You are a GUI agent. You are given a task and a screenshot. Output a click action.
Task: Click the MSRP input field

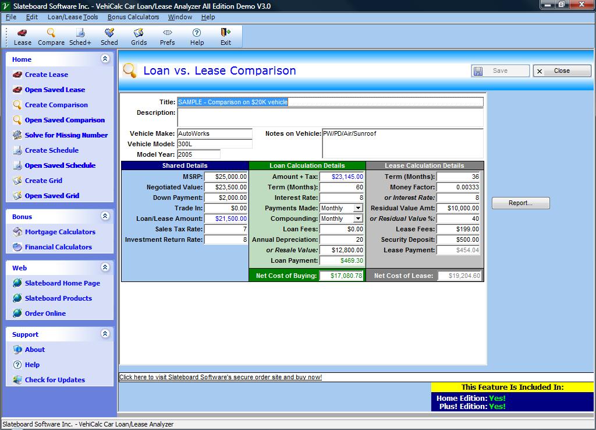pos(226,177)
